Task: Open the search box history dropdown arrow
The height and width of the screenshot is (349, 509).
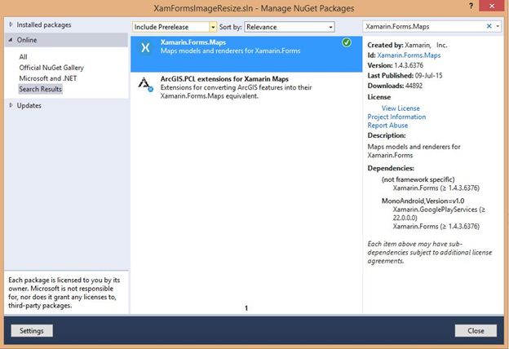Action: pyautogui.click(x=498, y=26)
